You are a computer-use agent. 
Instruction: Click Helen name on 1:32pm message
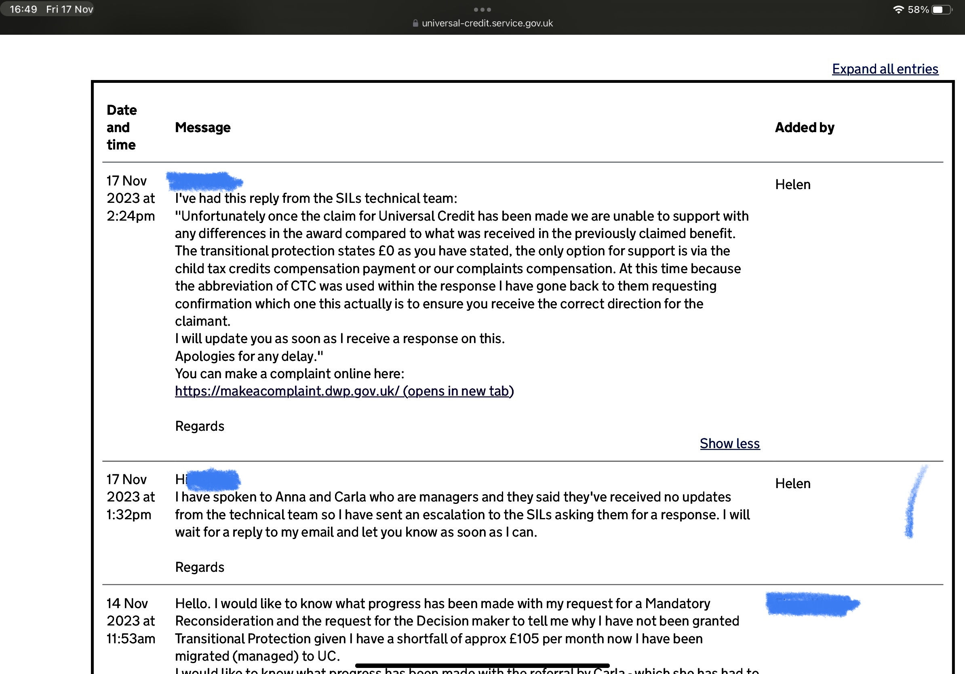pos(792,483)
